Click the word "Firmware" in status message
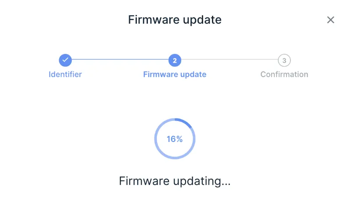This screenshot has width=351, height=209. (144, 181)
